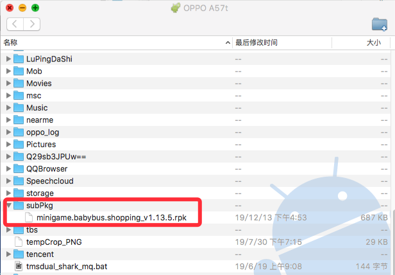
Task: Select the tencent folder name
Action: tap(40, 254)
